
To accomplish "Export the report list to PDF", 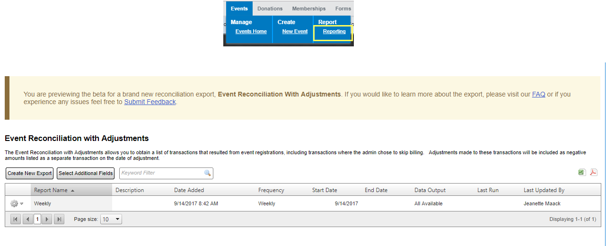I will pos(593,172).
